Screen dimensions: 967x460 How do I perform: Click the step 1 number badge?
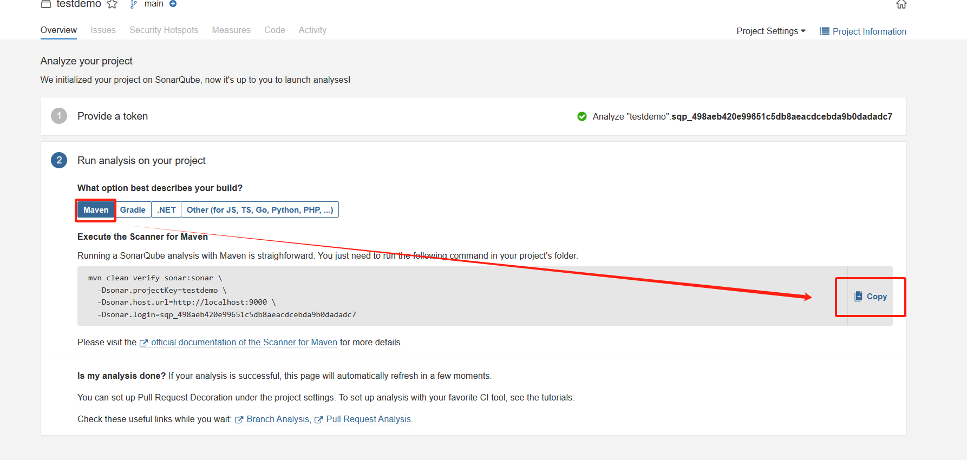(59, 116)
